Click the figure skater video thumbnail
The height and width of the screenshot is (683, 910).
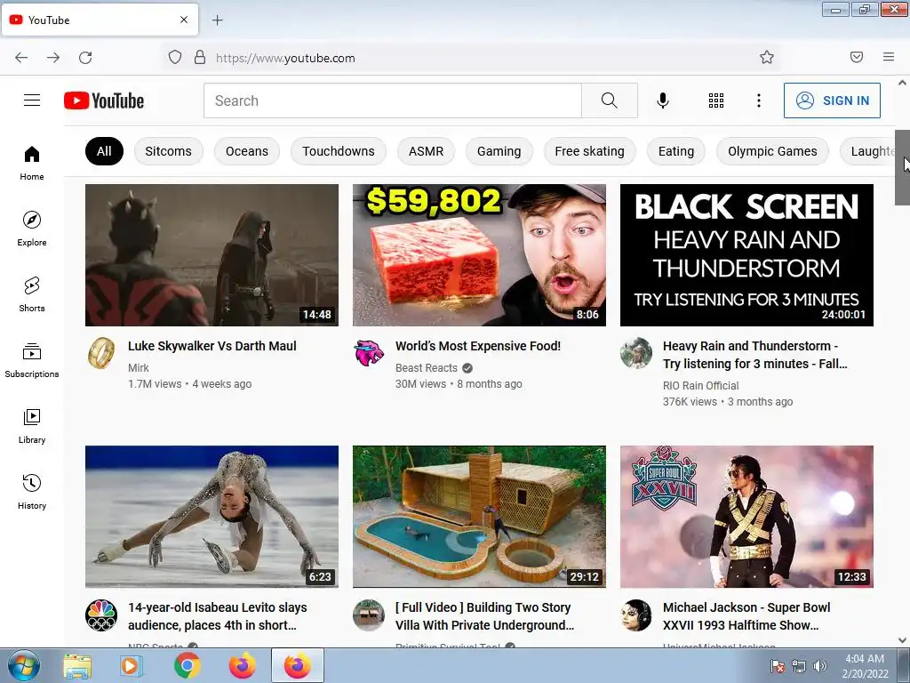pos(212,517)
